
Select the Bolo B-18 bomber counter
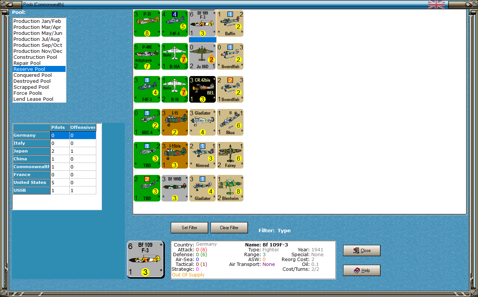click(175, 90)
